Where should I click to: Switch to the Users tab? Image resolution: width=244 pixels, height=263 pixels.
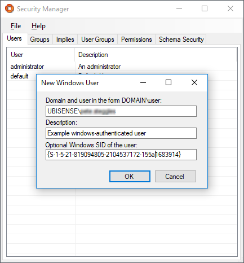[x=15, y=38]
